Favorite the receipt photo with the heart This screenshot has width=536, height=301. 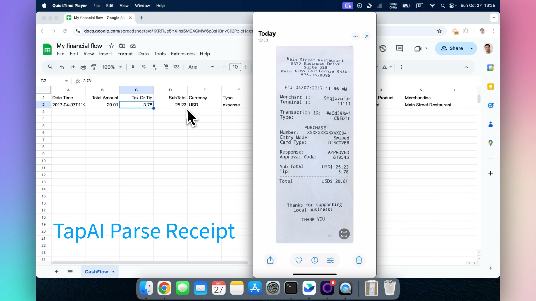pyautogui.click(x=299, y=260)
